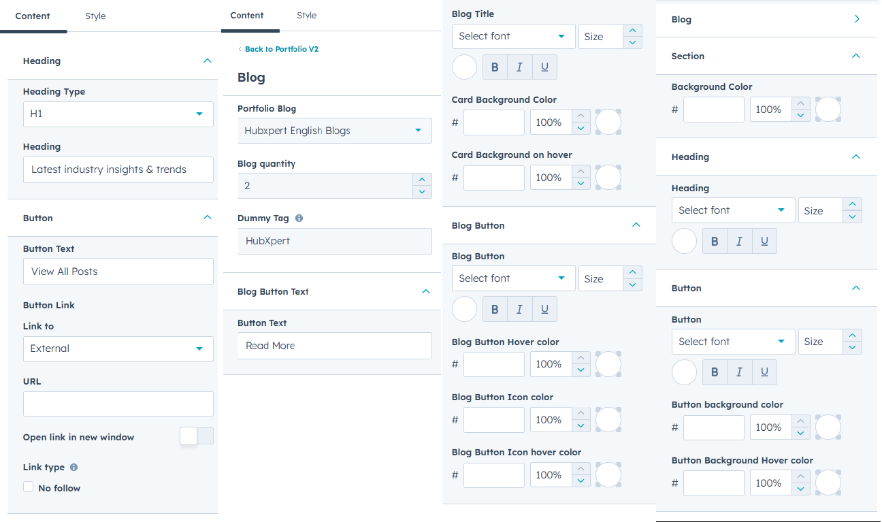Screen dimensions: 882x522
Task: Expand the Blog group chevron on the right panel
Action: coord(857,19)
